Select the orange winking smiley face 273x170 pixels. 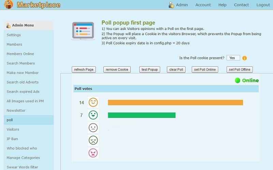(x=93, y=102)
